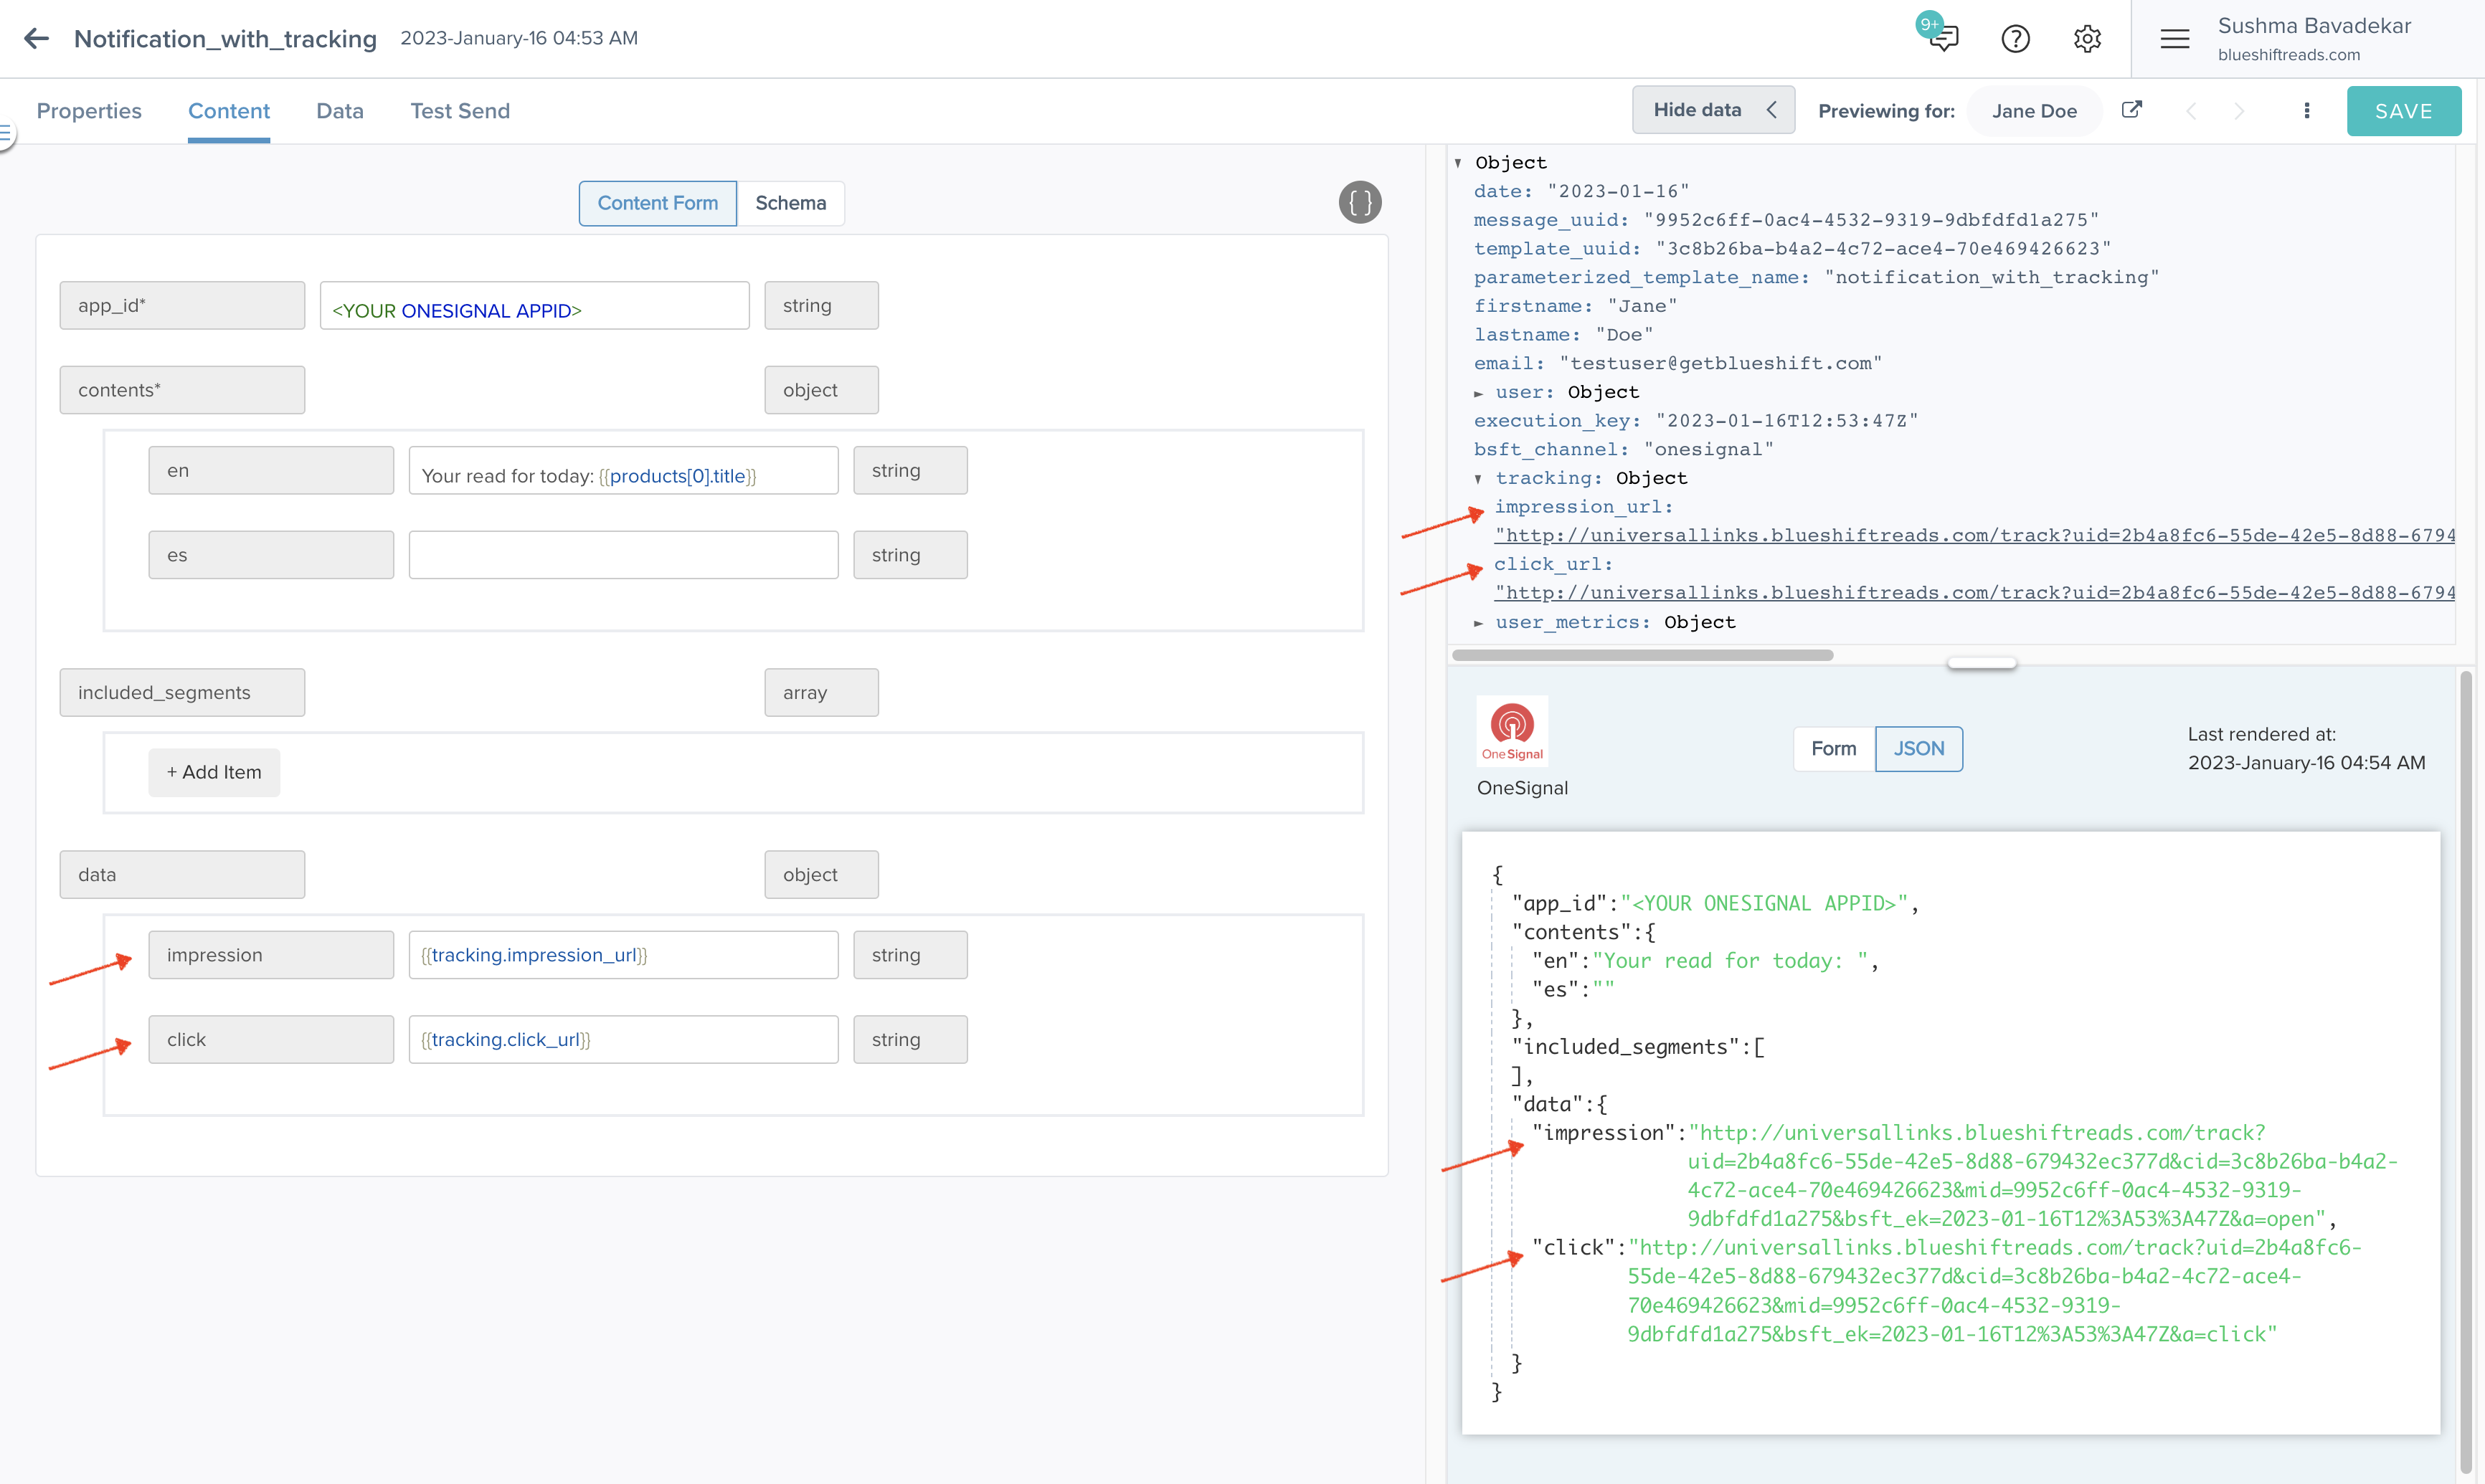
Task: Click the empty es content input field
Action: 623,554
